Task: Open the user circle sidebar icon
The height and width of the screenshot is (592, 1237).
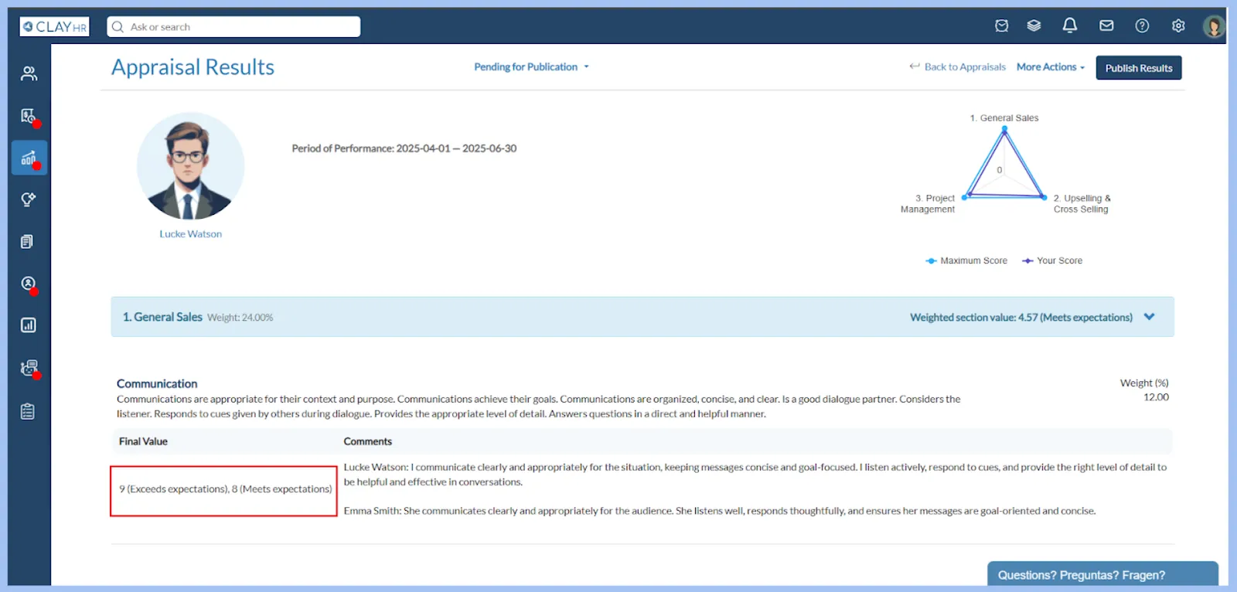Action: 29,284
